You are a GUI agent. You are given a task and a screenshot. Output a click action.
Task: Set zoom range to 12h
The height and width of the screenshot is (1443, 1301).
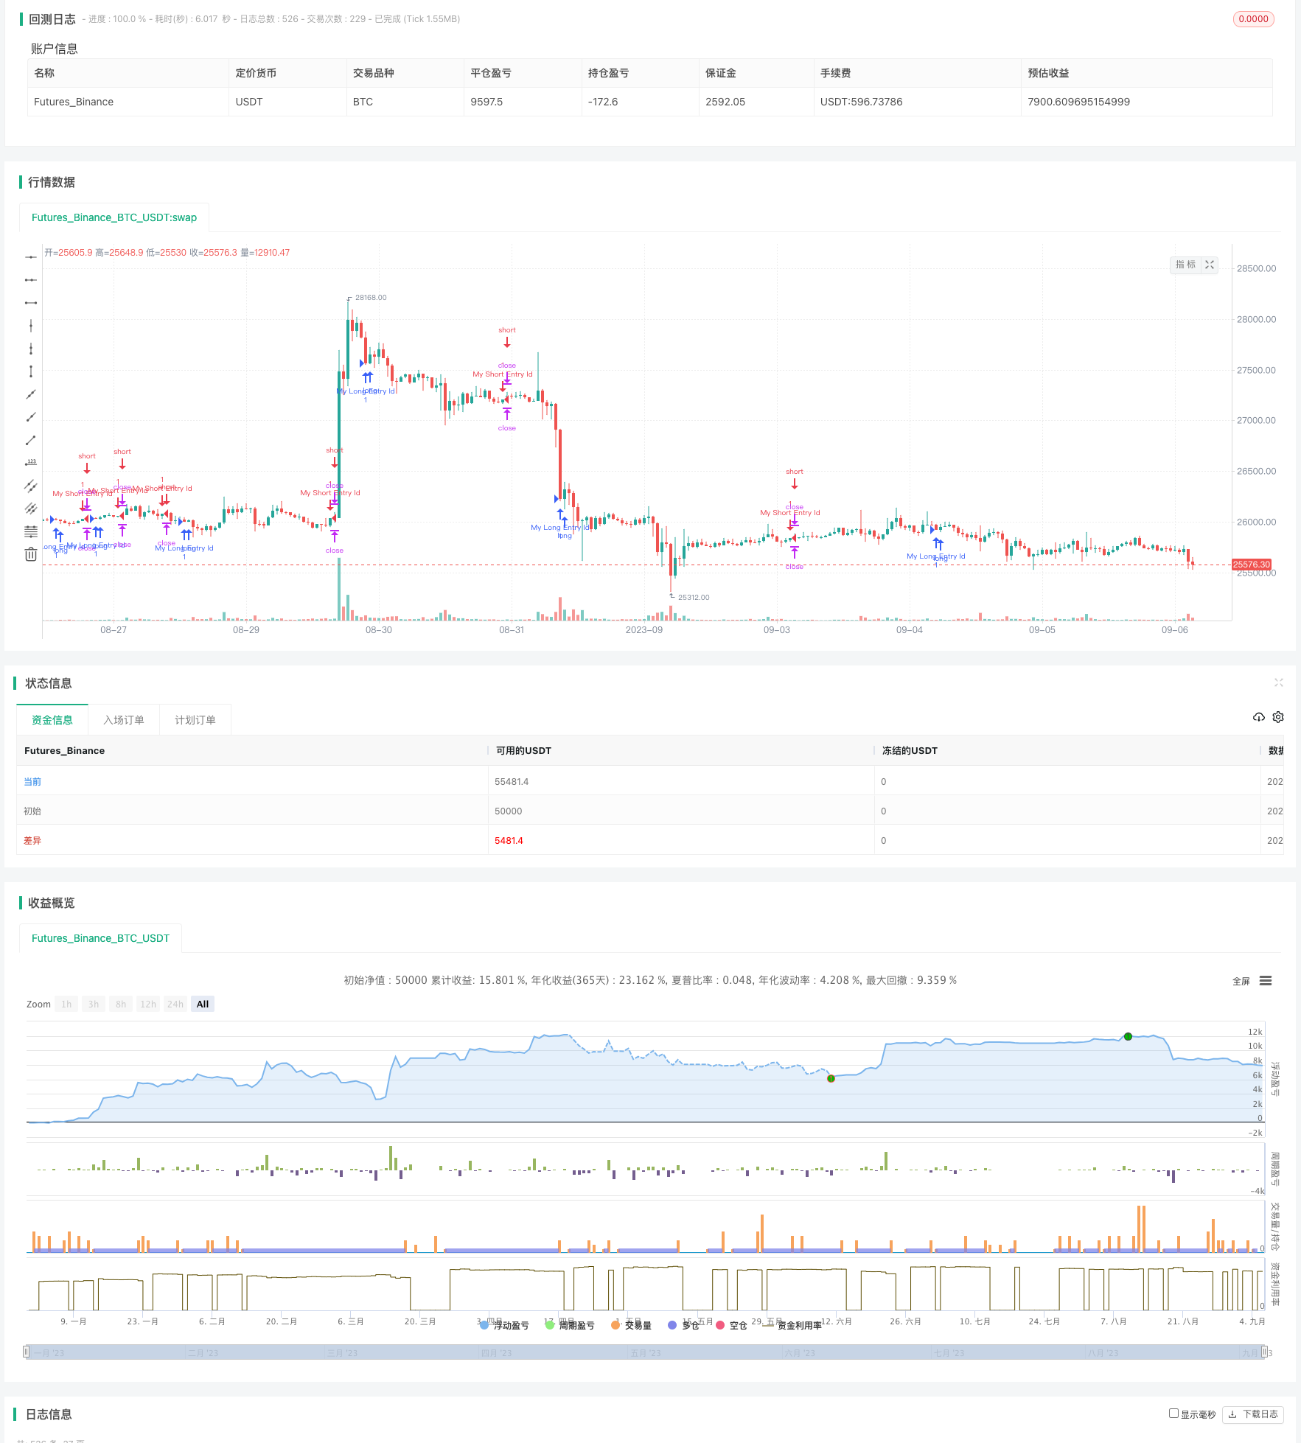tap(148, 1004)
